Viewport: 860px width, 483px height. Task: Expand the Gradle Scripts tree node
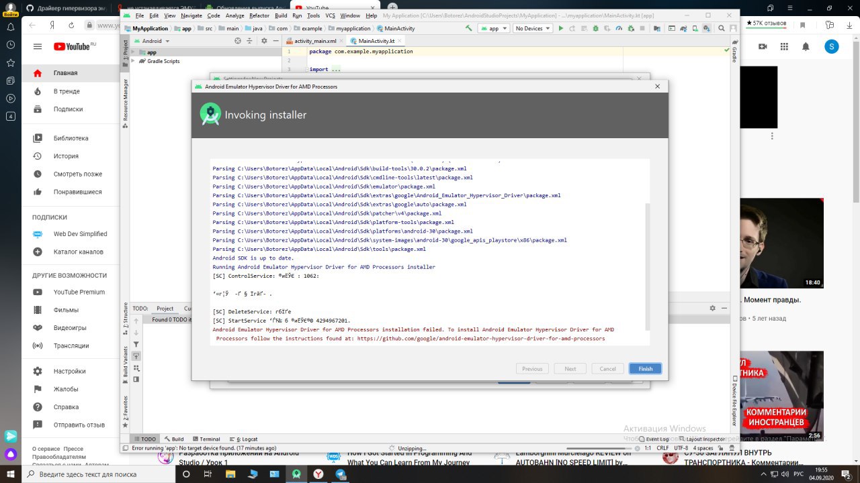click(x=133, y=61)
